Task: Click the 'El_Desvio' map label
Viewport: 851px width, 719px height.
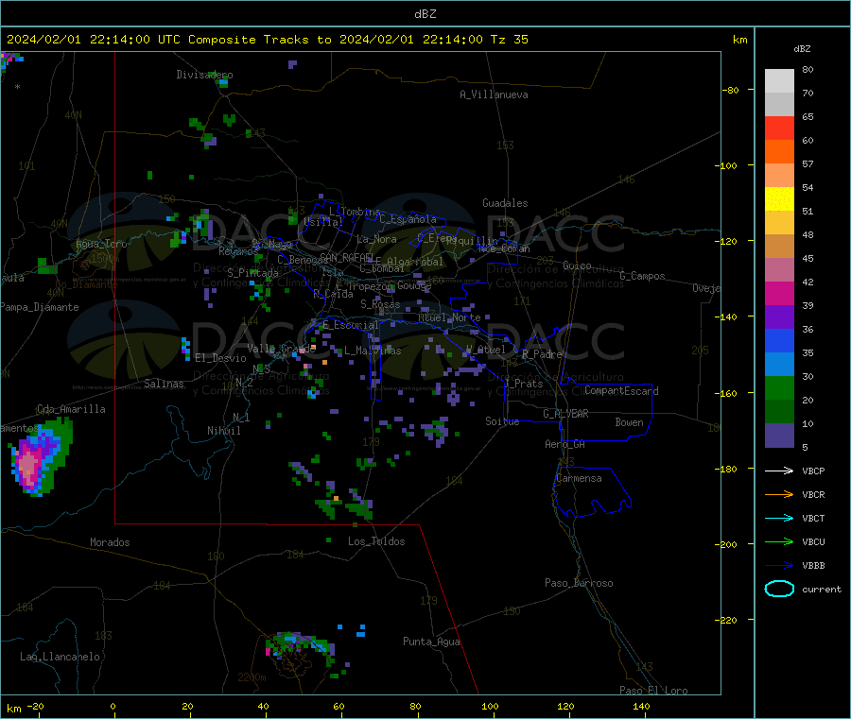Action: click(220, 358)
